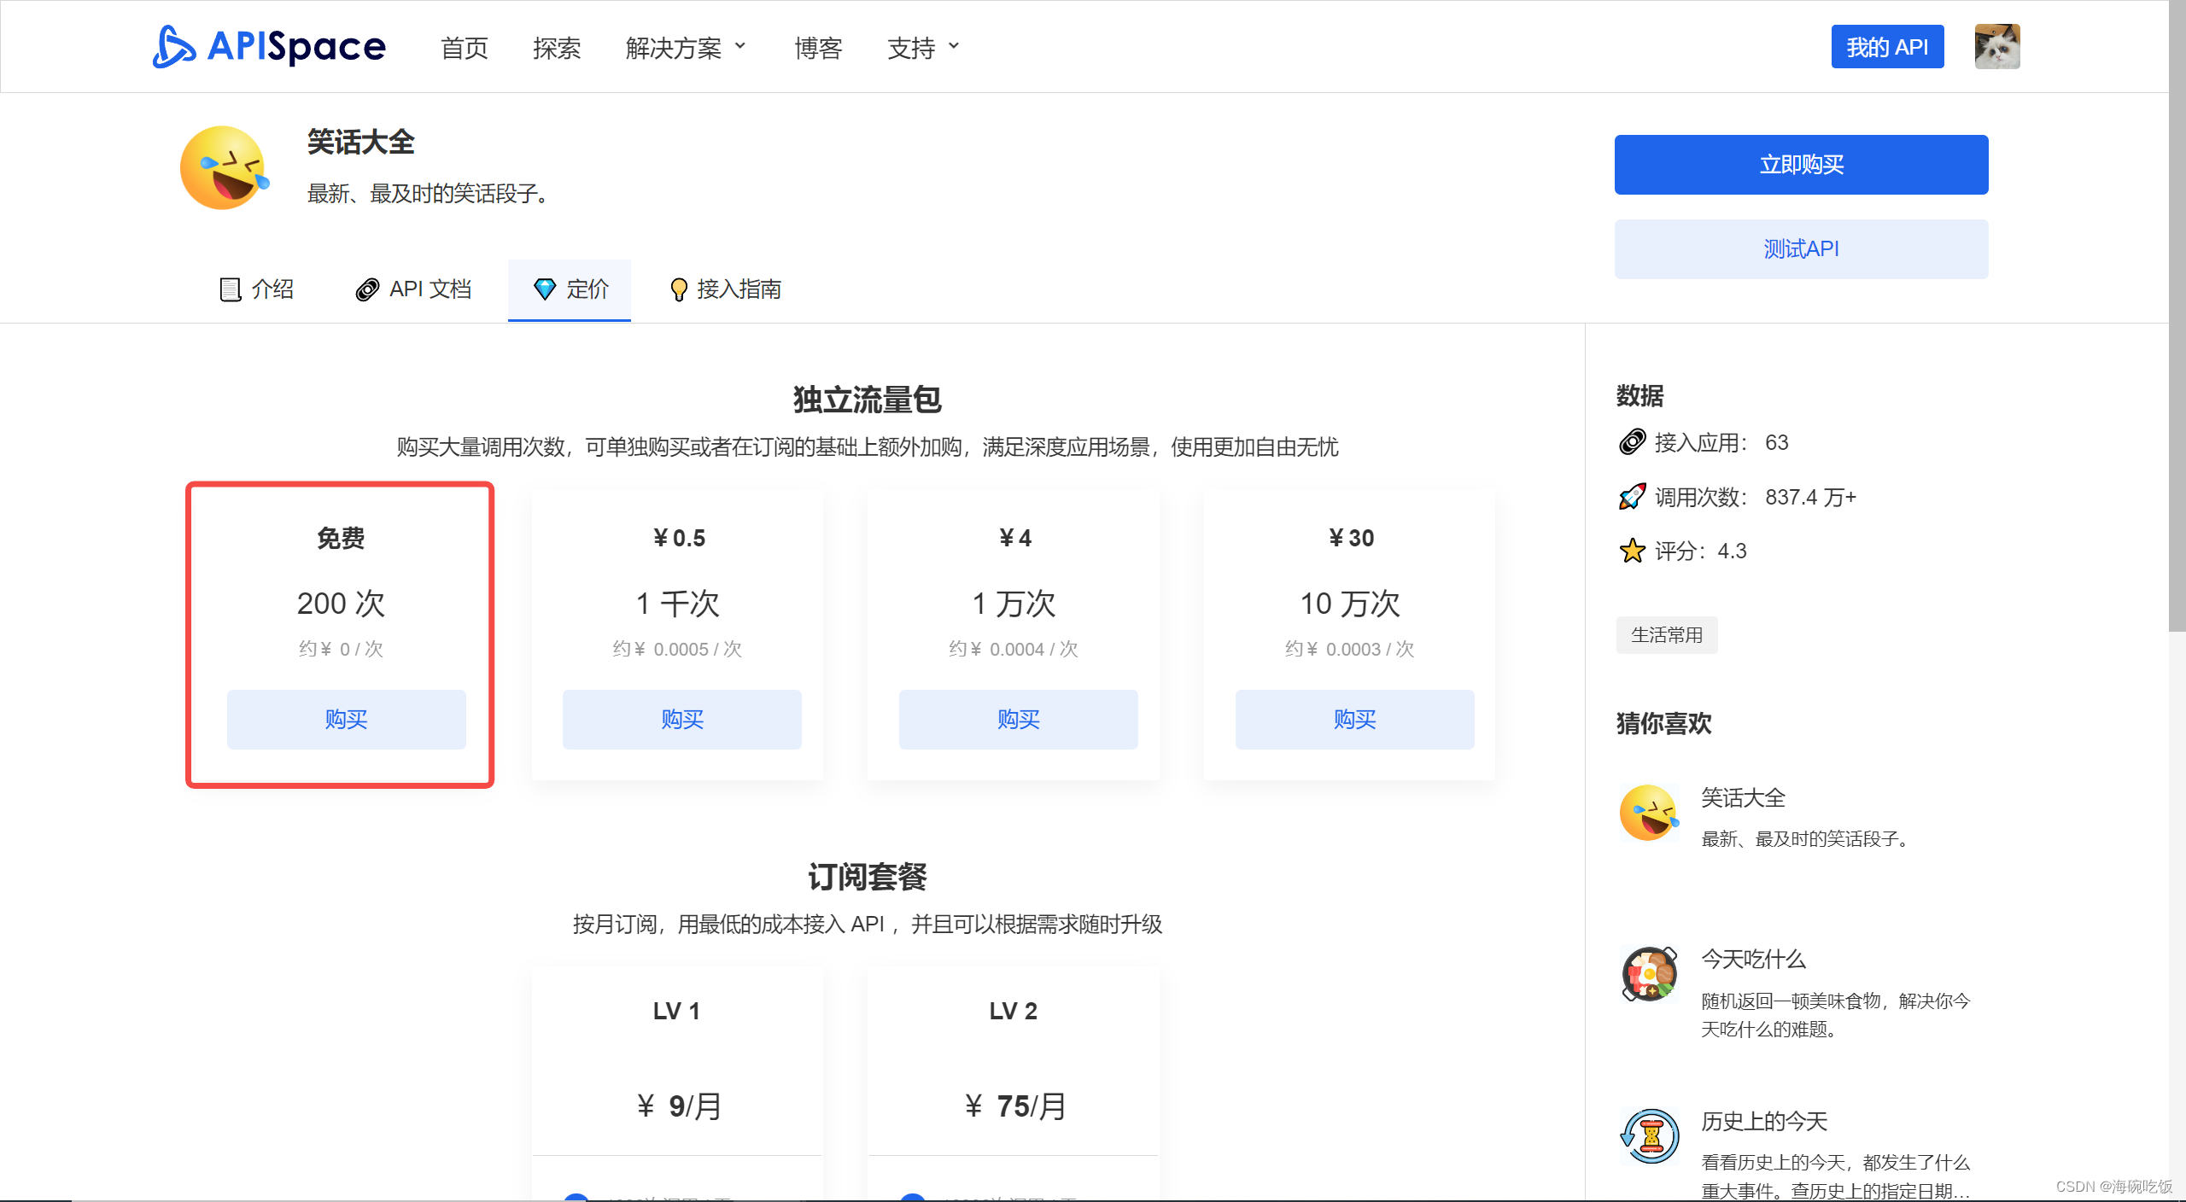Click the vertical page scrollbar
Viewport: 2186px width, 1202px height.
pos(2177,316)
